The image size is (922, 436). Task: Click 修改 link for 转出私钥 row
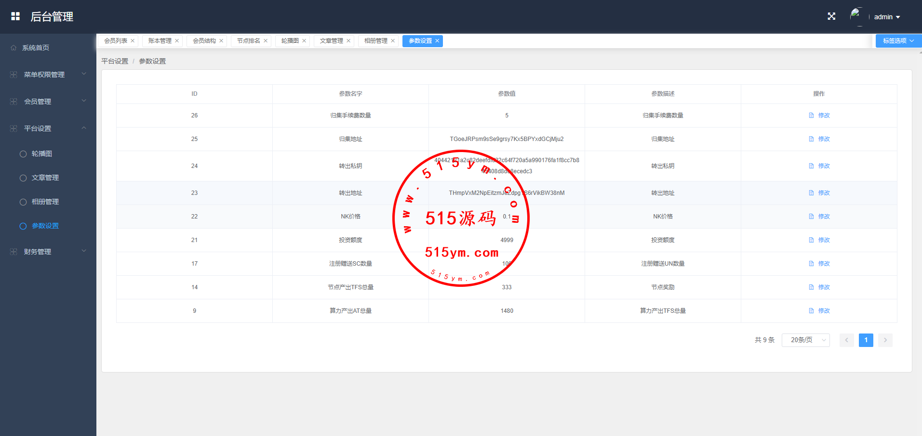824,166
